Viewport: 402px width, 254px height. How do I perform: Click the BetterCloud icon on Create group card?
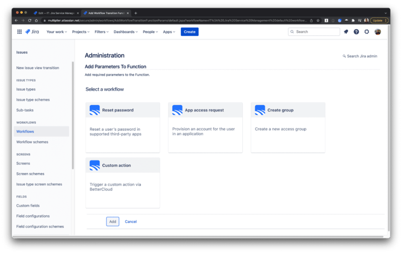click(260, 110)
